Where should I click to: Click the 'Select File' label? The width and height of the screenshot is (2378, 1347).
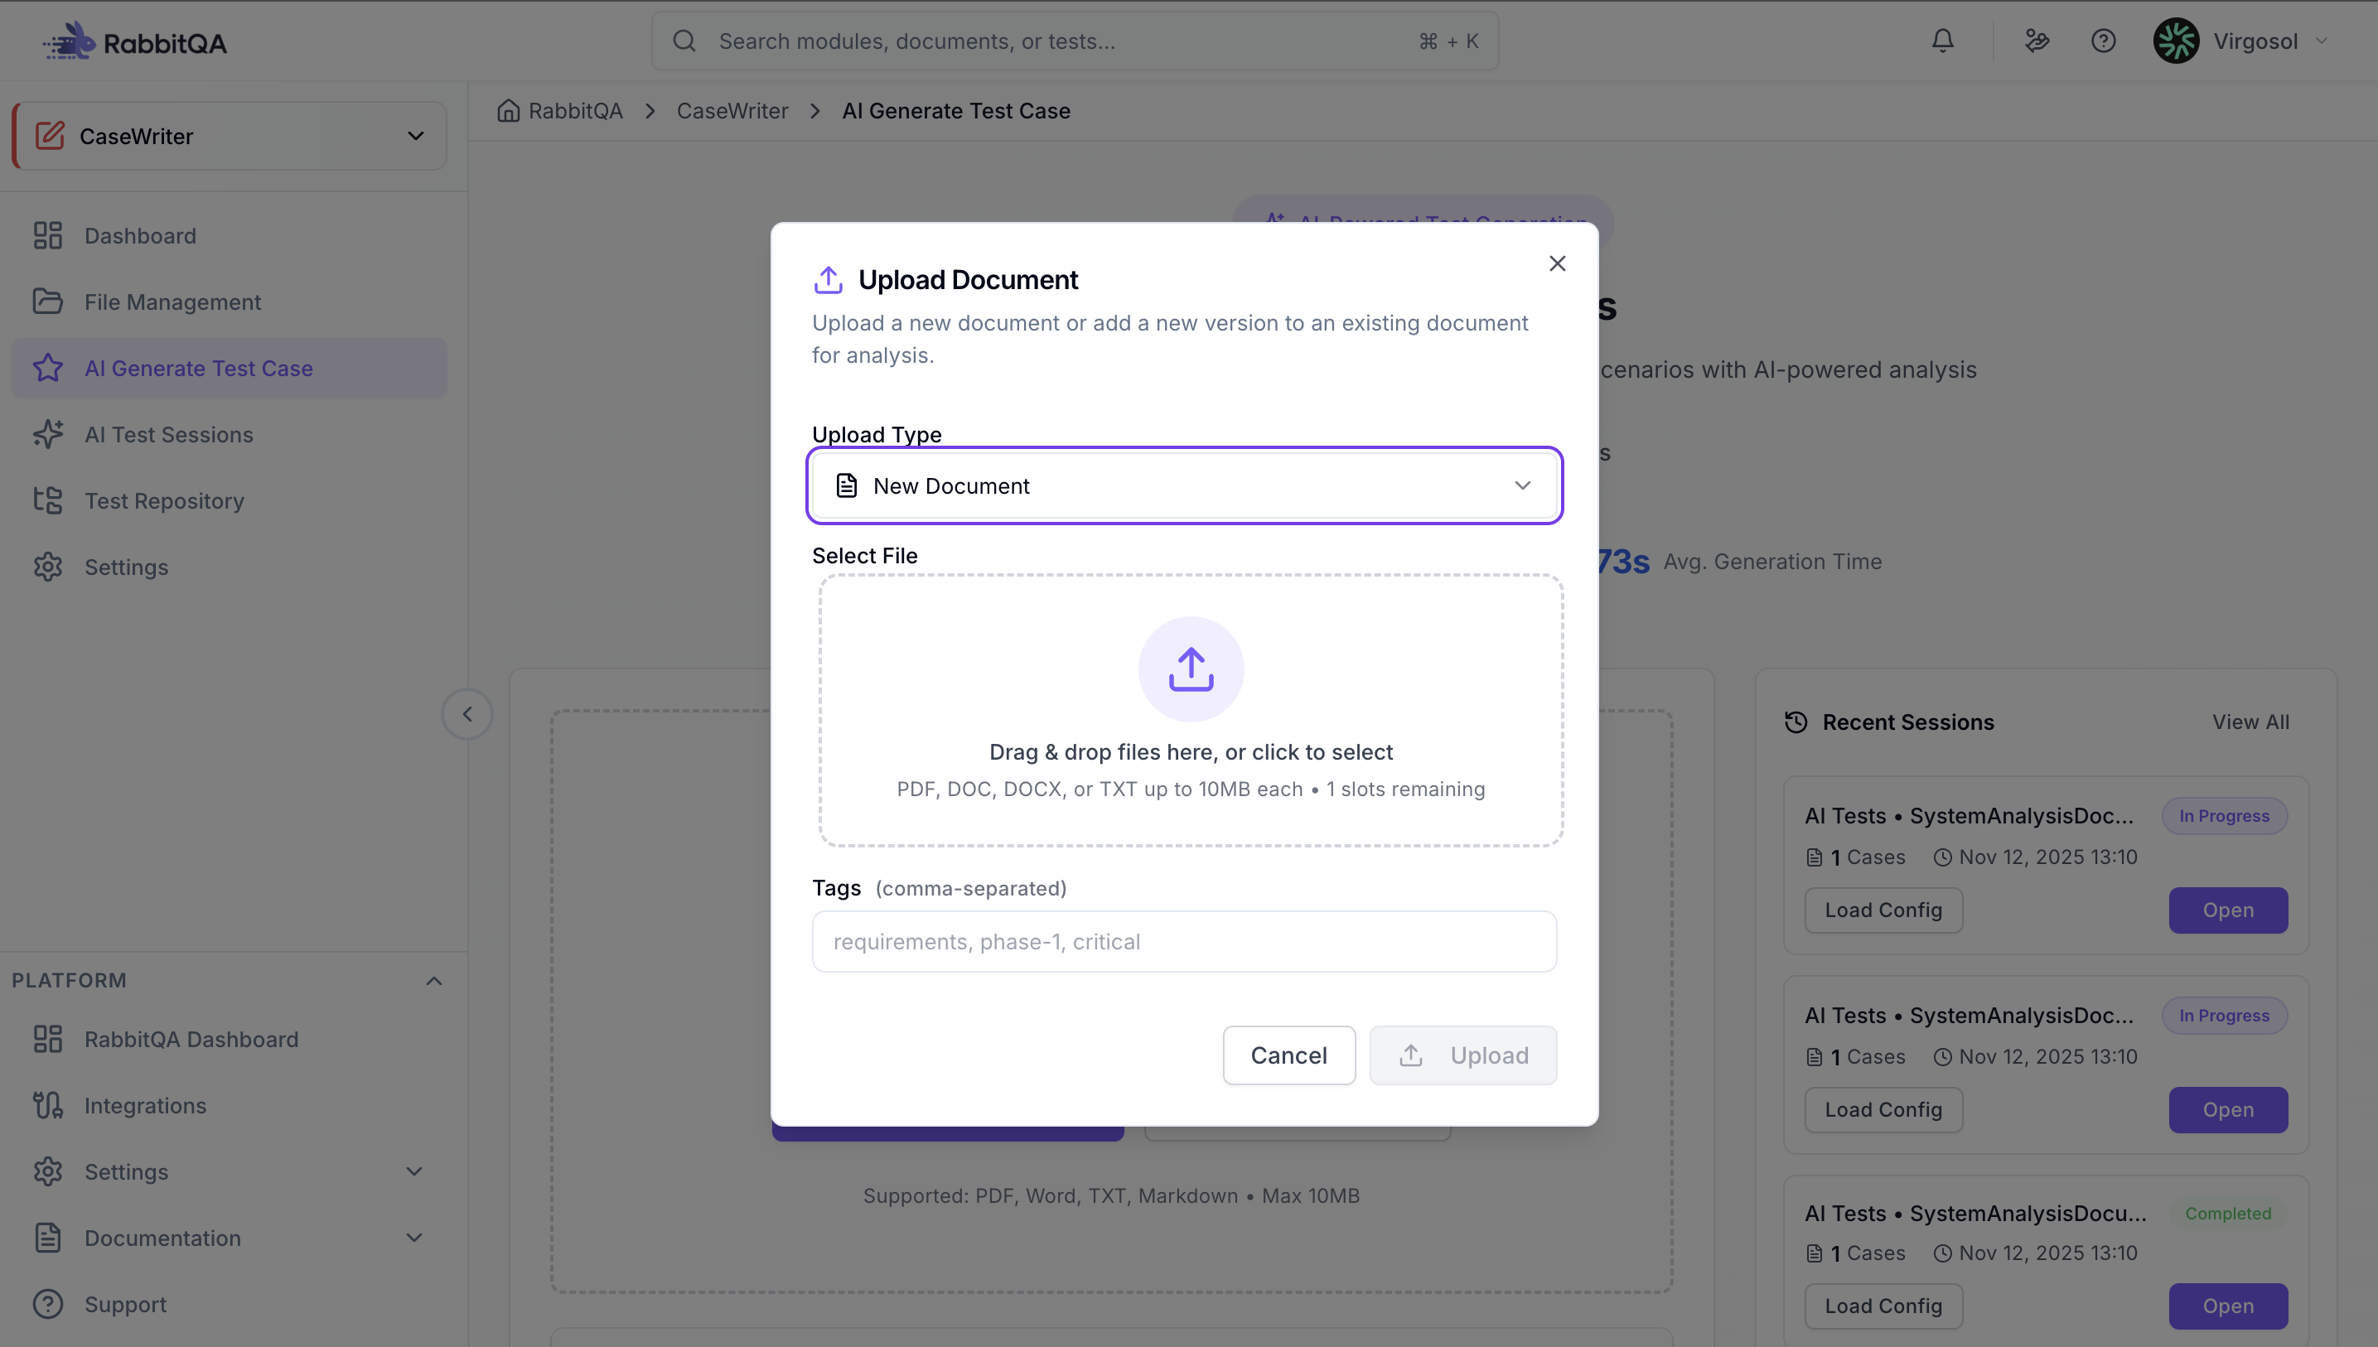coord(865,556)
